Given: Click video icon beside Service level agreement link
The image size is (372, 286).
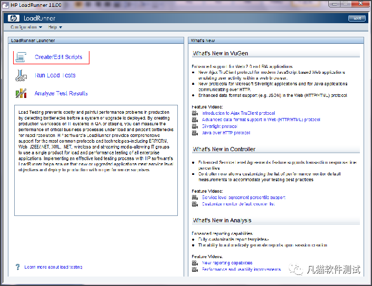Looking at the screenshot, I should point(195,197).
